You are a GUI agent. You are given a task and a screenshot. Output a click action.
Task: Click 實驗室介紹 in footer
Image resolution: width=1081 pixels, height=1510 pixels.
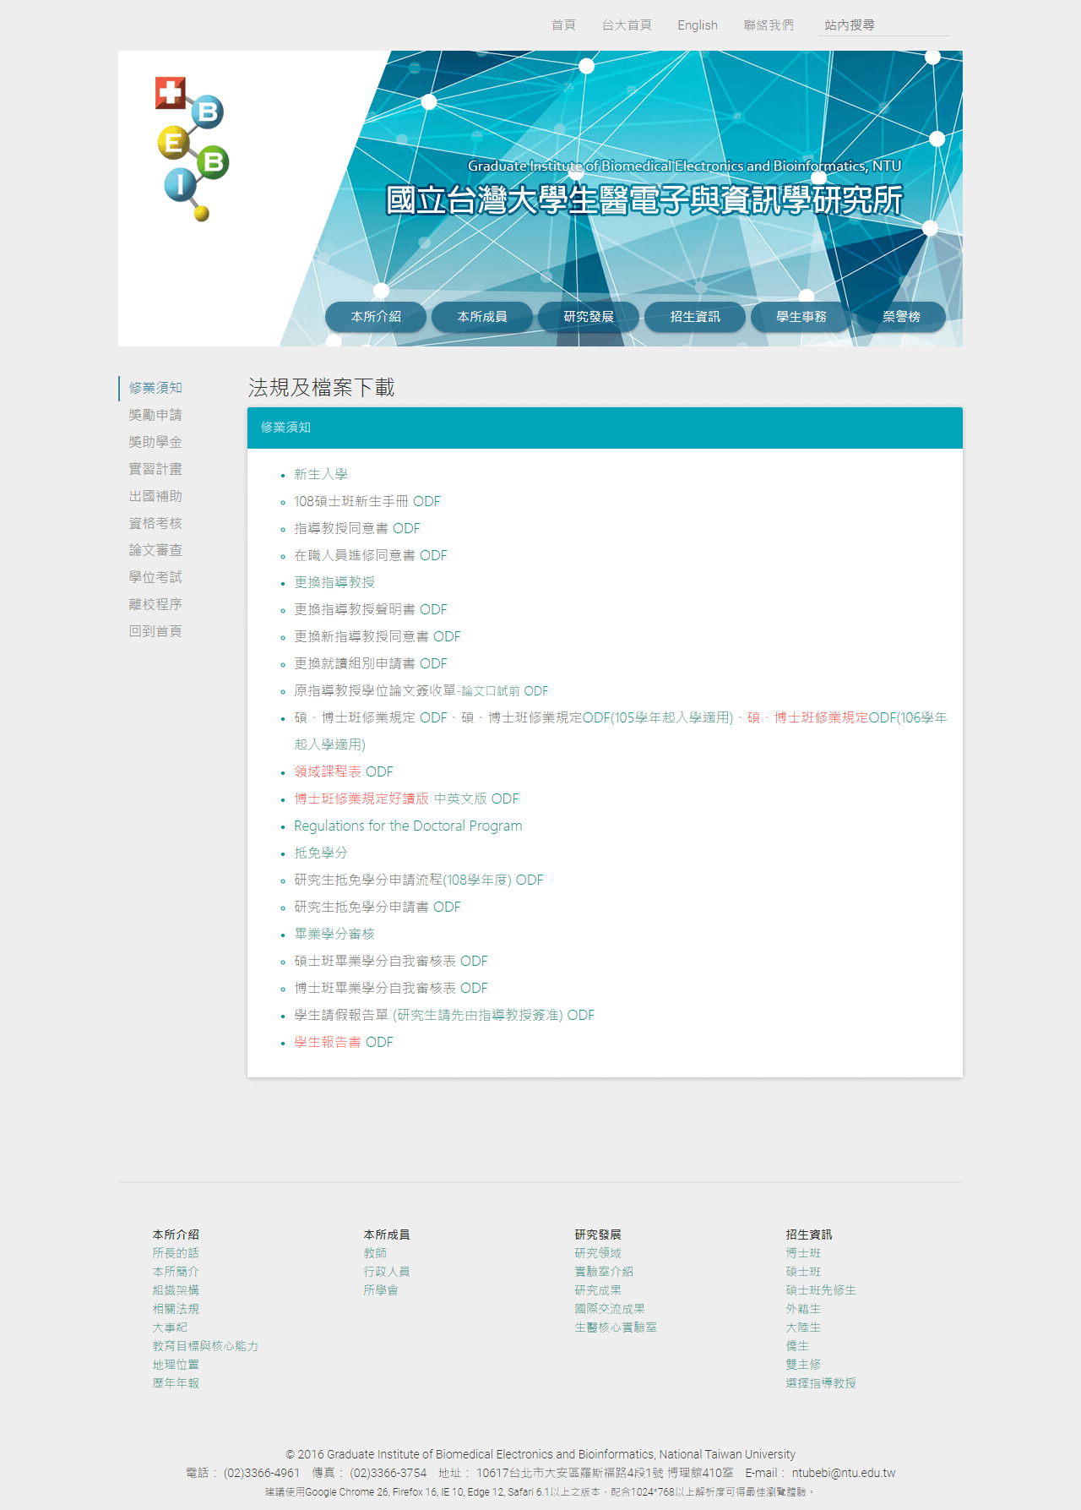(x=604, y=1272)
